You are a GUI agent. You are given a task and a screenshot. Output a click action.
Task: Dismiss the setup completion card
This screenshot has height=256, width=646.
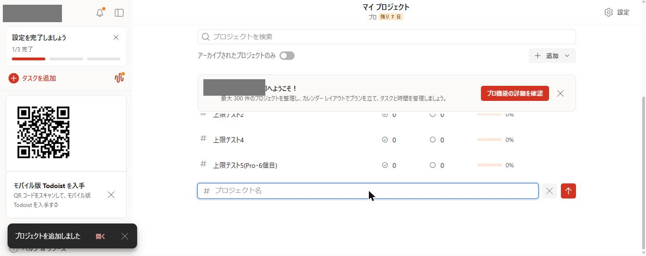coord(116,38)
